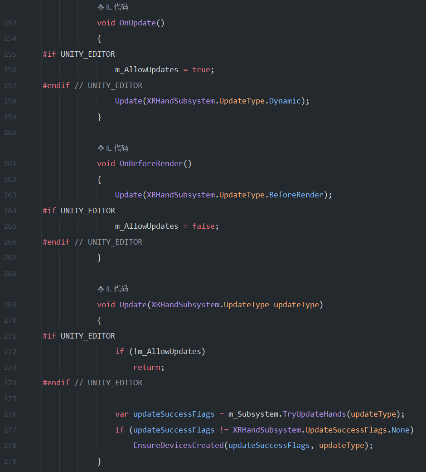The width and height of the screenshot is (426, 472).
Task: Click '#endif // UNITY_EDITOR' on line 266
Action: 92,242
